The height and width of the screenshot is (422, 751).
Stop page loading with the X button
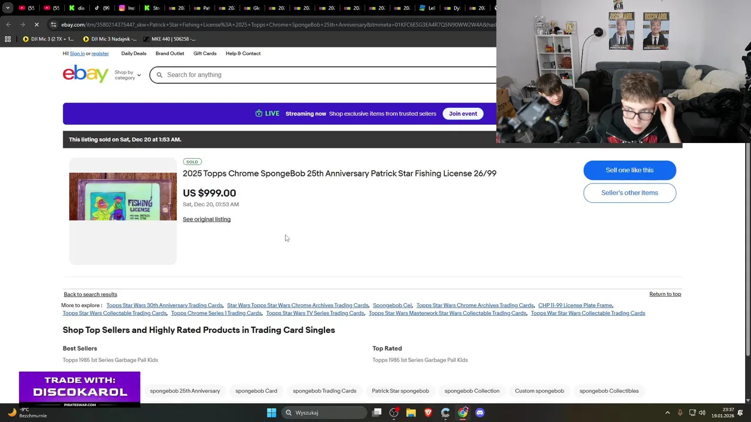(x=36, y=25)
